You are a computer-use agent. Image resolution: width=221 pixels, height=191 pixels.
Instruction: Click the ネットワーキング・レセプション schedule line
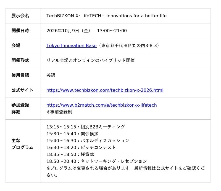pos(96,161)
